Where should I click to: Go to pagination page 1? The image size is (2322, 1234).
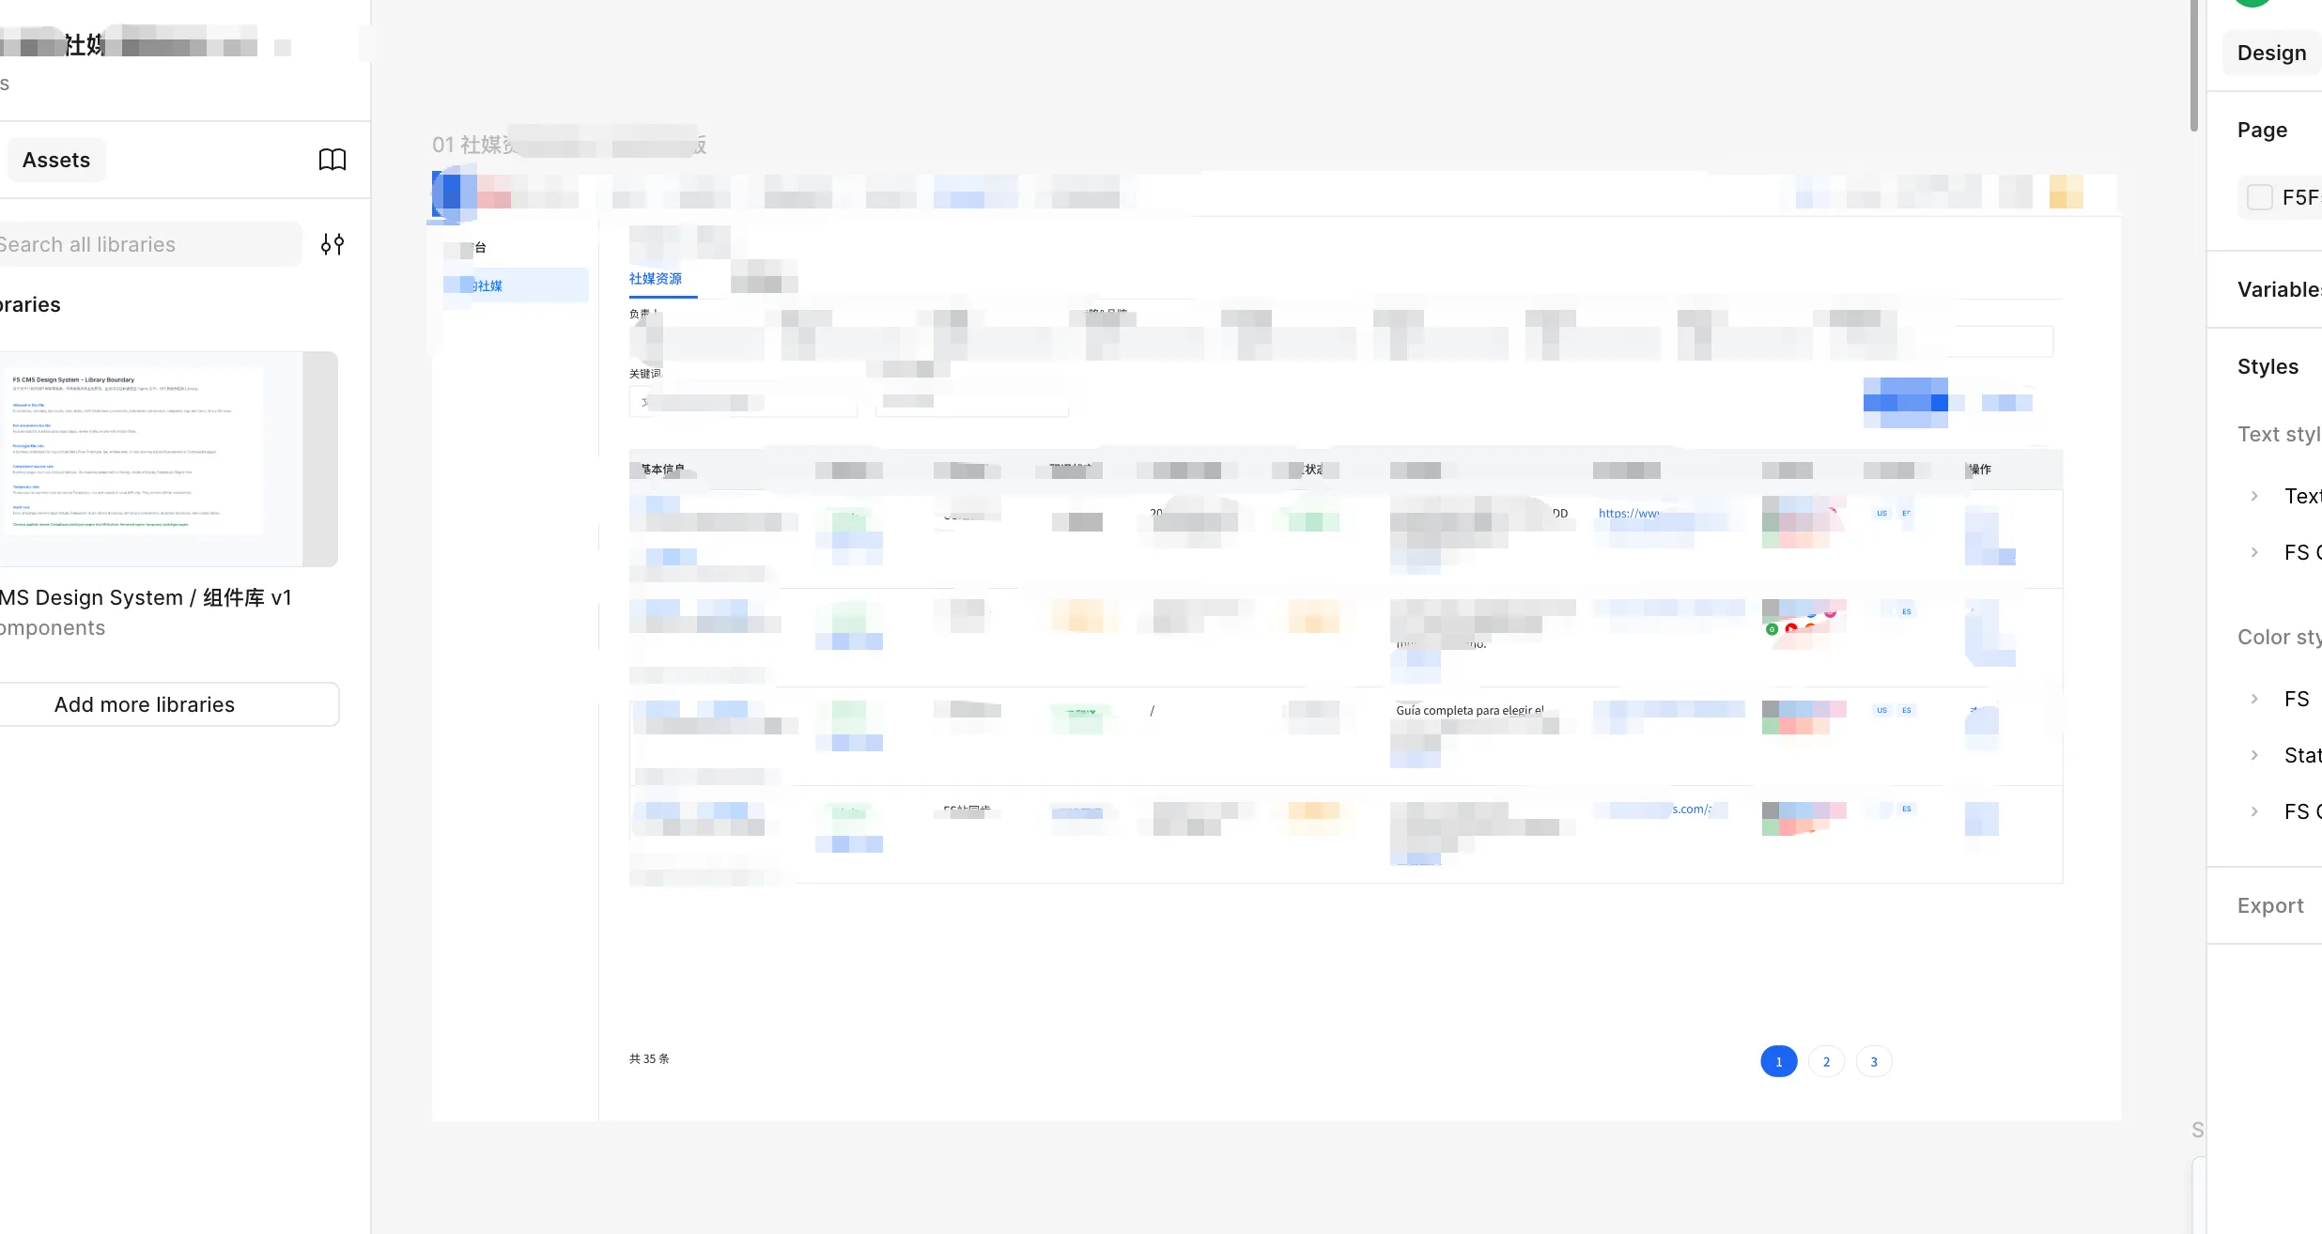(1778, 1061)
